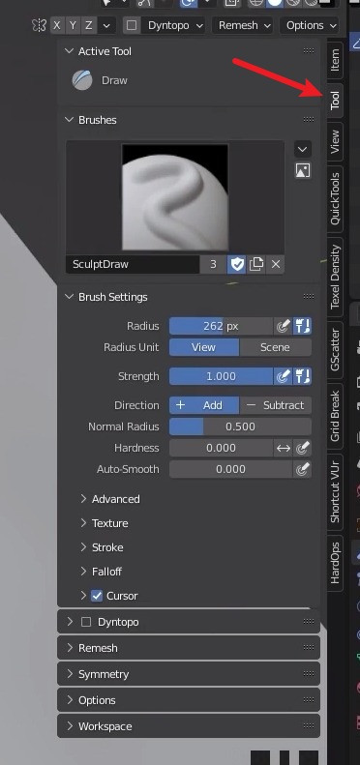The width and height of the screenshot is (360, 765).
Task: Toggle fake user shield icon
Action: (237, 264)
